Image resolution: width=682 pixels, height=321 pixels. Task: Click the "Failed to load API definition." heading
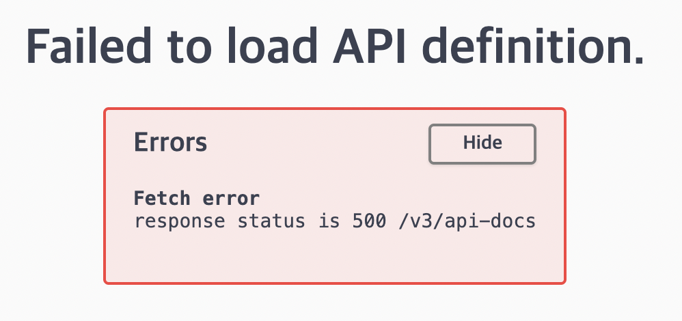[x=335, y=48]
